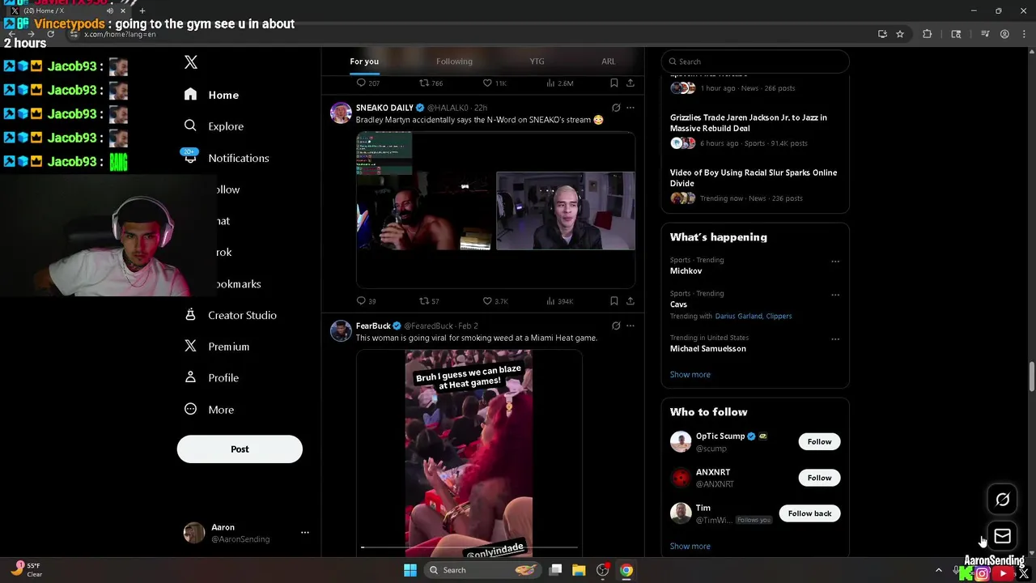Open More menu in sidebar
The image size is (1036, 583).
pyautogui.click(x=209, y=410)
